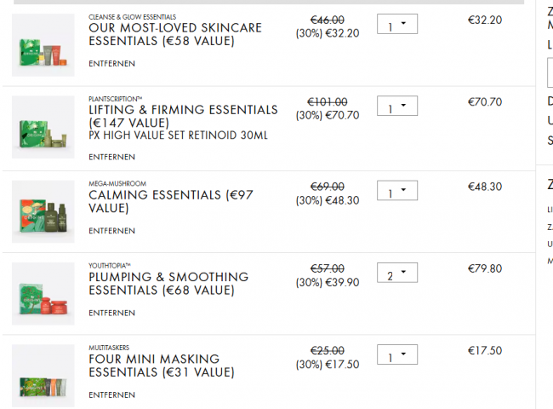The width and height of the screenshot is (553, 409).
Task: Click the Calming Essentials product thumbnail
Action: pos(43,211)
